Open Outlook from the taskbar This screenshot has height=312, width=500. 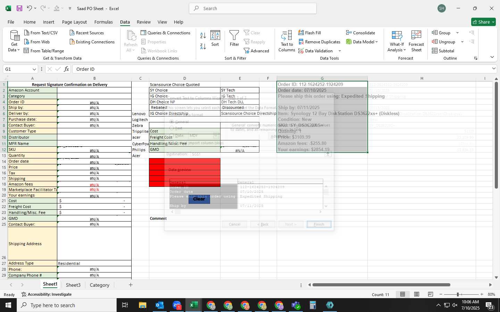coord(160,305)
